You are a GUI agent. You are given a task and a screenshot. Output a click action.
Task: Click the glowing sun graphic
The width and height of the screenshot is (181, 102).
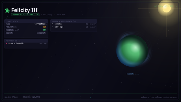tap(167, 8)
